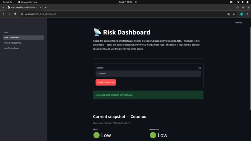This screenshot has height=141, width=251.
Task: Expand the tab search dropdown
Action: 3,7
